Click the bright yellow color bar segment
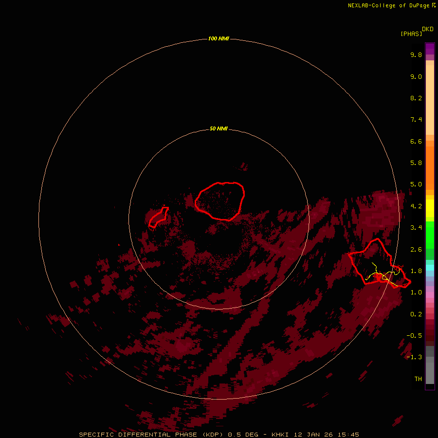Viewport: 438px width, 438px height. click(x=430, y=208)
